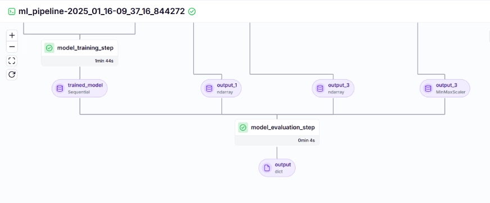Viewport: 490px width, 203px height.
Task: Open the output label above dict
Action: tap(283, 165)
